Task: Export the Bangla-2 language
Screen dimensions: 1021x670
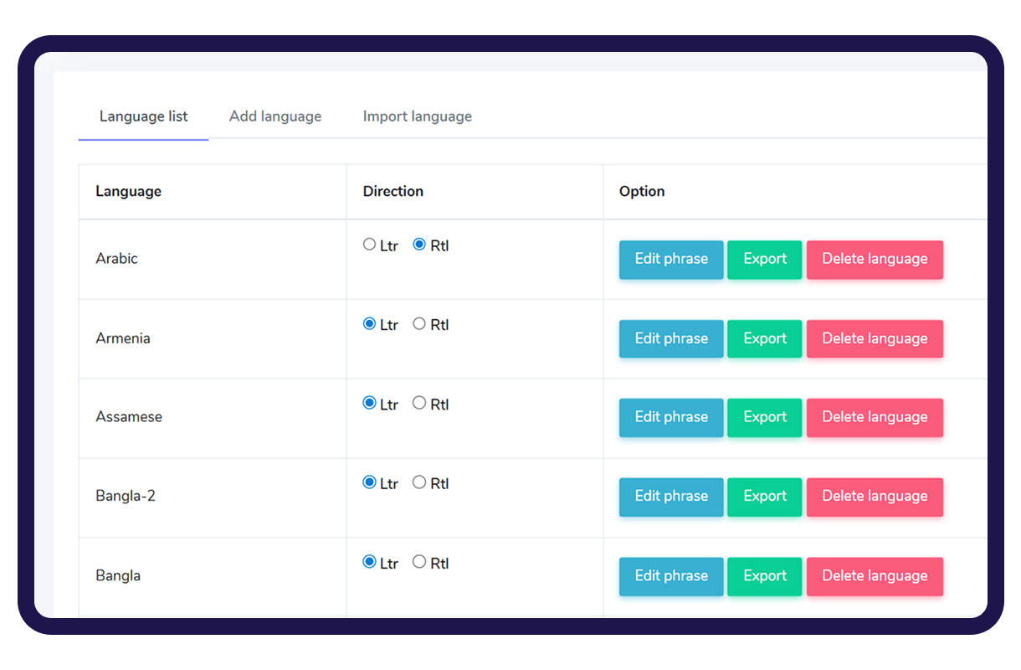Action: (x=765, y=497)
